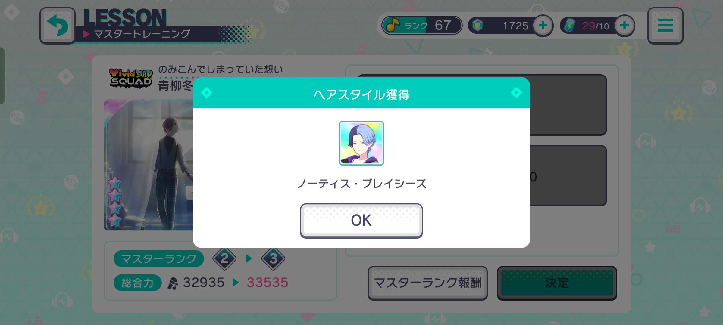Screen dimensions: 723x325
Task: Tap the crystal gem currency icon
Action: pos(477,26)
